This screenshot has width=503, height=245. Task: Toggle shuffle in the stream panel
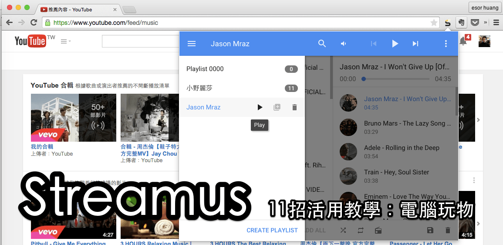(x=343, y=230)
